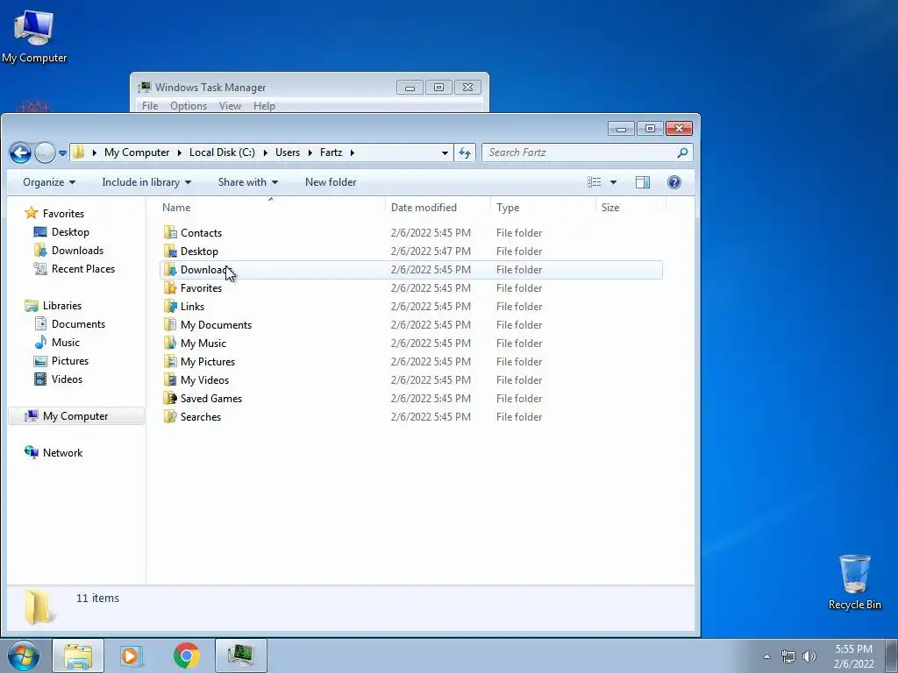Open the Help menu in Task Manager
Viewport: 898px width, 673px height.
pyautogui.click(x=264, y=106)
